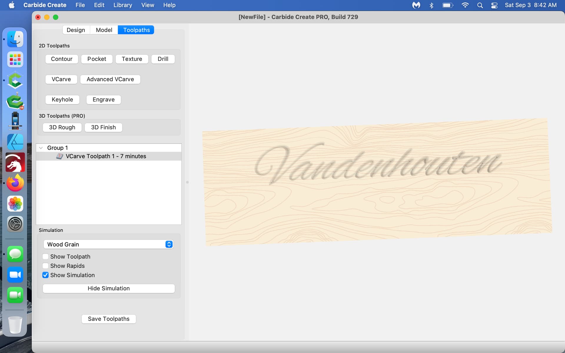Image resolution: width=565 pixels, height=353 pixels.
Task: Click the simulated wood board preview
Action: click(377, 182)
